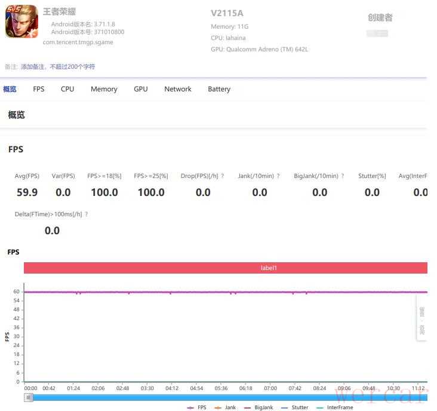Screen dimensions: 437x411
Task: Open help icon next to Delta(FTime)>100ms
Action: 87,214
